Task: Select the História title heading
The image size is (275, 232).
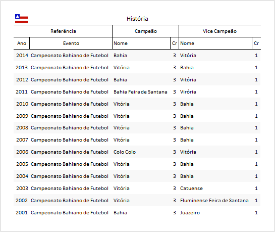Action: pyautogui.click(x=137, y=19)
